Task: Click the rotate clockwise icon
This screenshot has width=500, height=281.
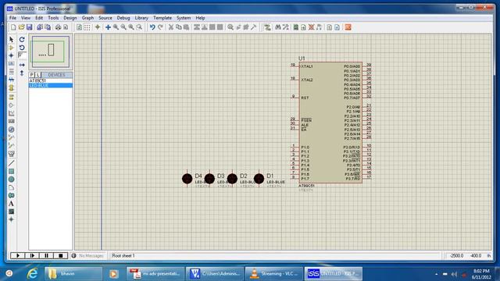Action: click(x=22, y=40)
